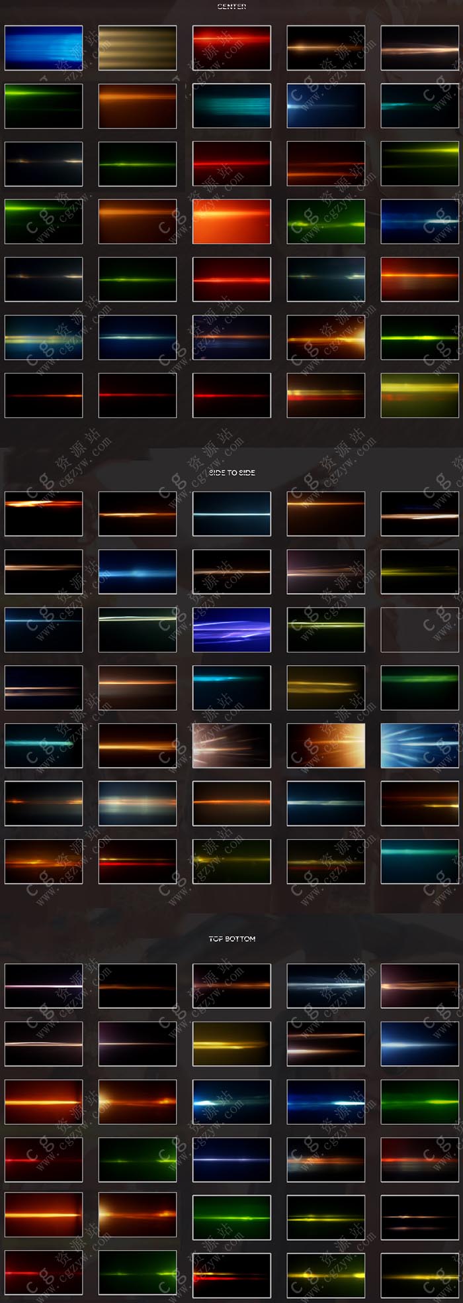Select the blue radiating rays thumbnail

(x=419, y=745)
